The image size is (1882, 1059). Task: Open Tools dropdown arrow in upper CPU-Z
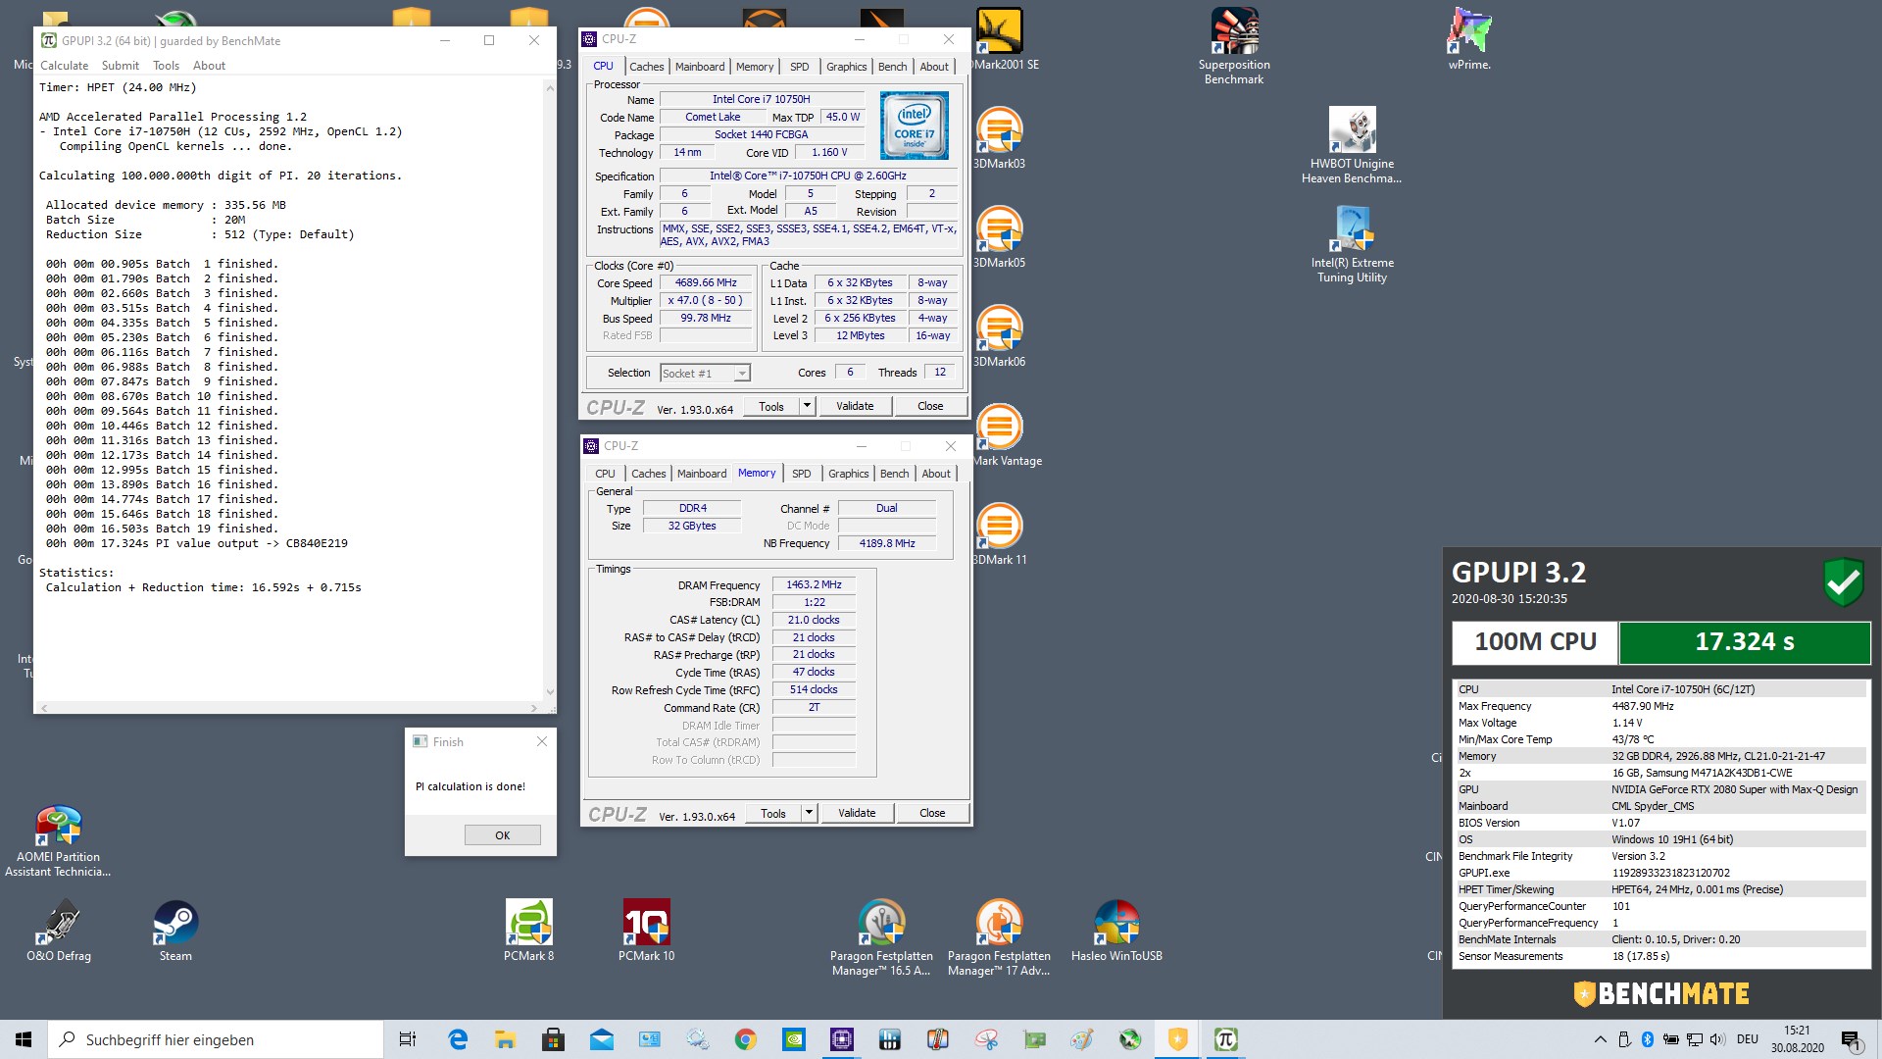[x=807, y=406]
